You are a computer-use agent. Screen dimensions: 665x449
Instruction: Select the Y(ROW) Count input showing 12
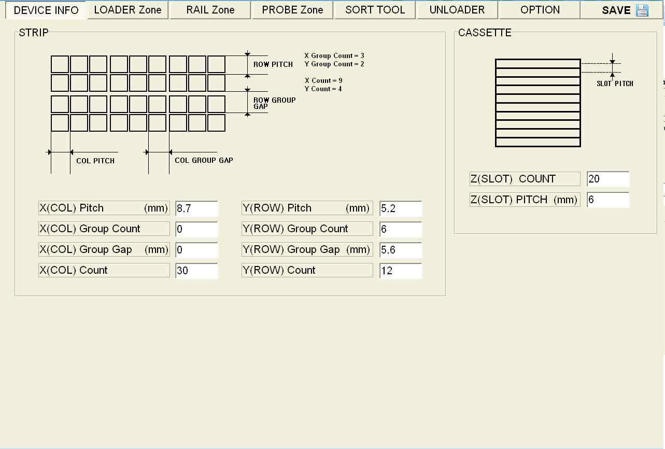[401, 271]
